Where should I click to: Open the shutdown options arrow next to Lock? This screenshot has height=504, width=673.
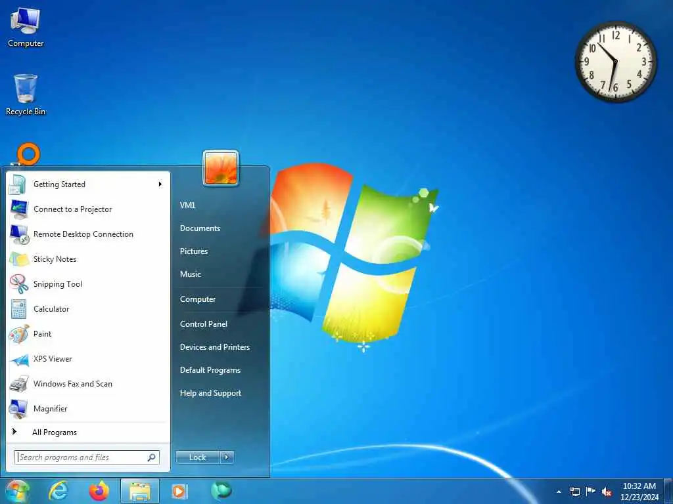point(227,457)
